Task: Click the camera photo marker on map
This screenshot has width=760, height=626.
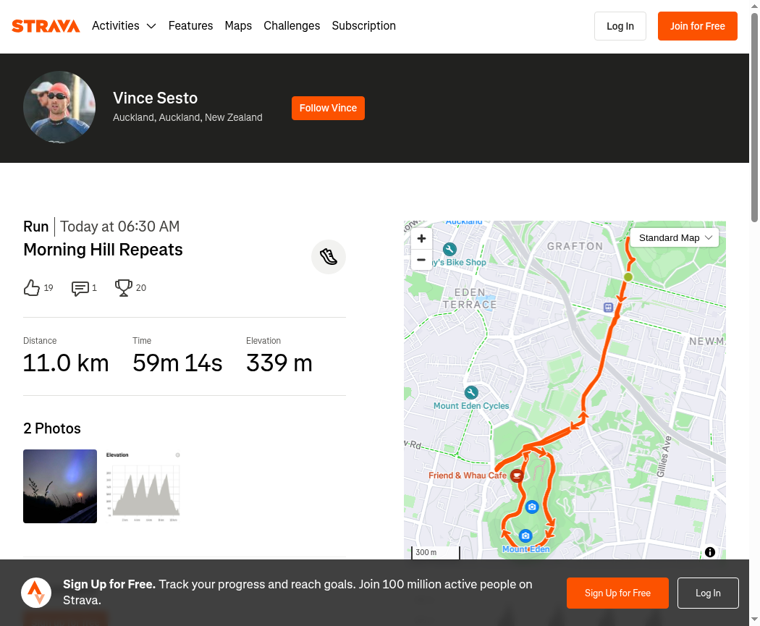Action: (532, 507)
